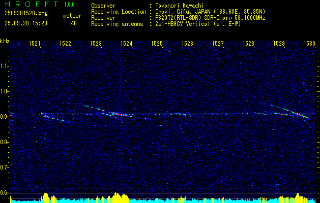Click the meteor echo streak near 1529
Screen dimensions: 320x203
coord(287,111)
